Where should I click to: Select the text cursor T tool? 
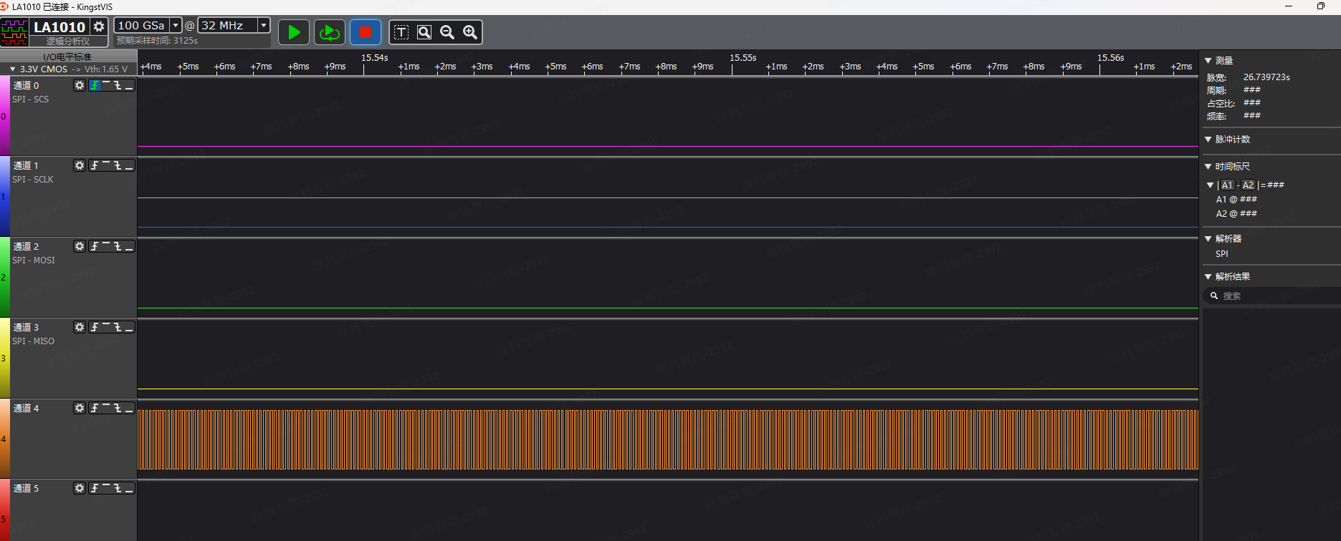[401, 32]
